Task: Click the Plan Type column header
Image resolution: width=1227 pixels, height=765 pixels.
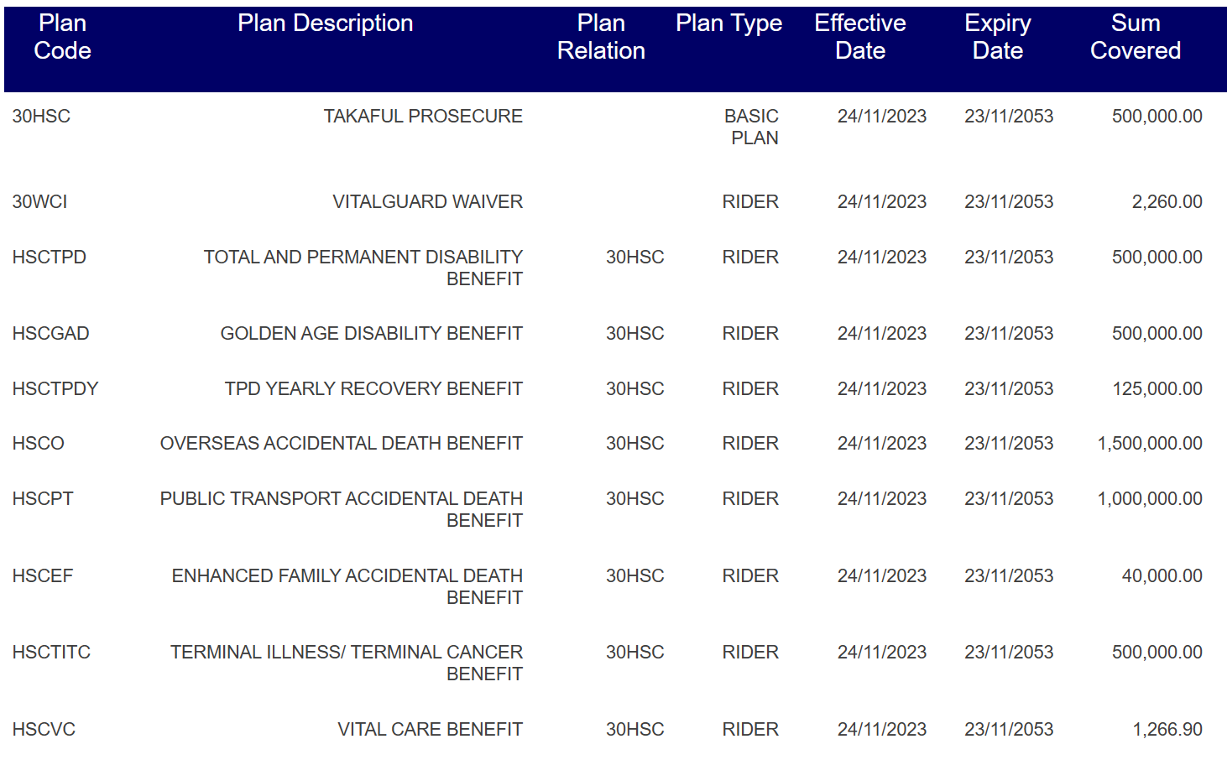Action: tap(729, 23)
